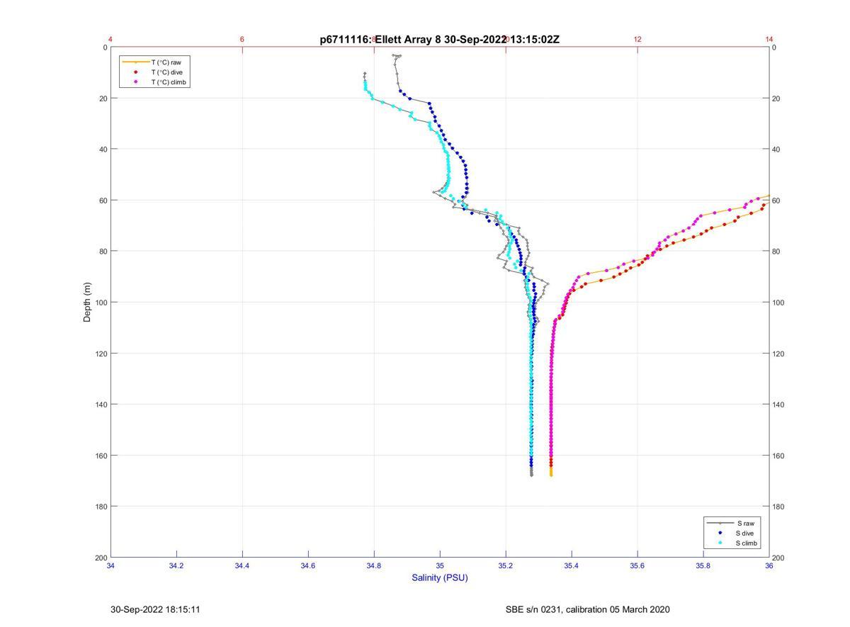Click '180' on the left depth axis
The width and height of the screenshot is (850, 627).
point(100,507)
